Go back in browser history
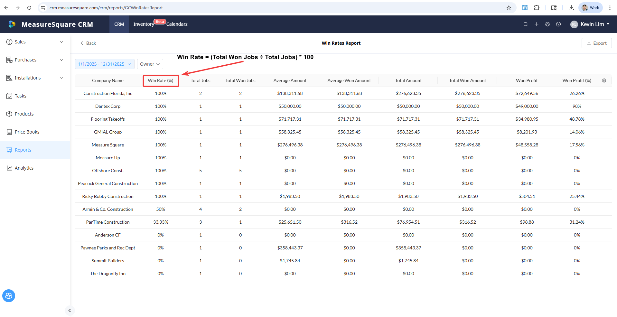Viewport: 617px width, 317px height. 6,8
